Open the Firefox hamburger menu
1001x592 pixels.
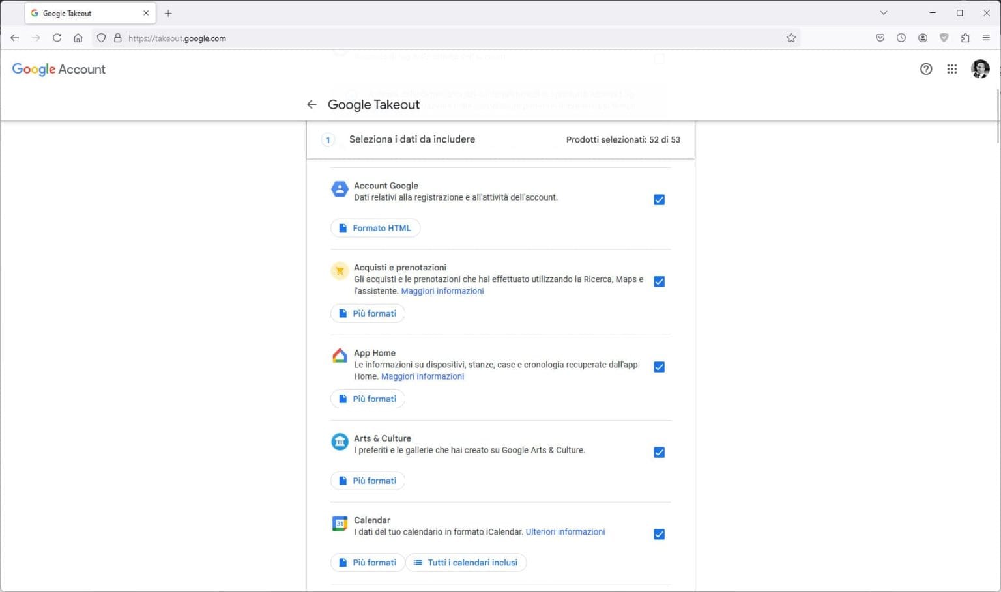986,38
